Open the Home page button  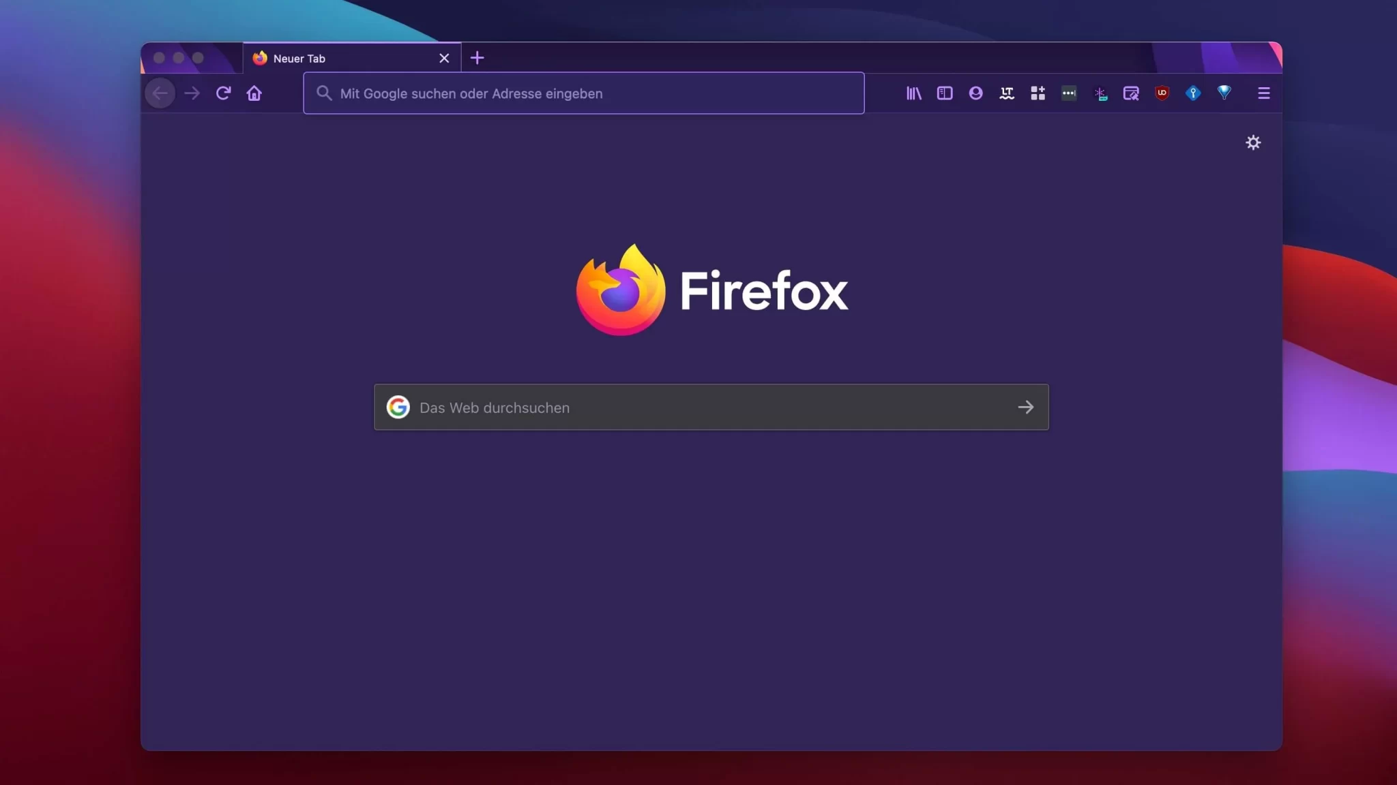[254, 93]
